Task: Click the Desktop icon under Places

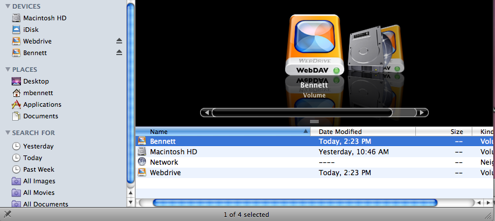Action: pyautogui.click(x=16, y=81)
